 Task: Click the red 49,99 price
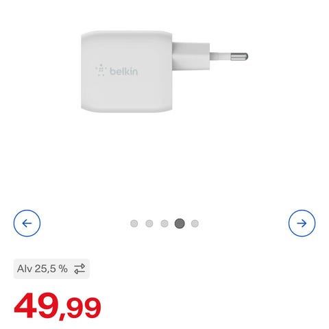[58, 306]
